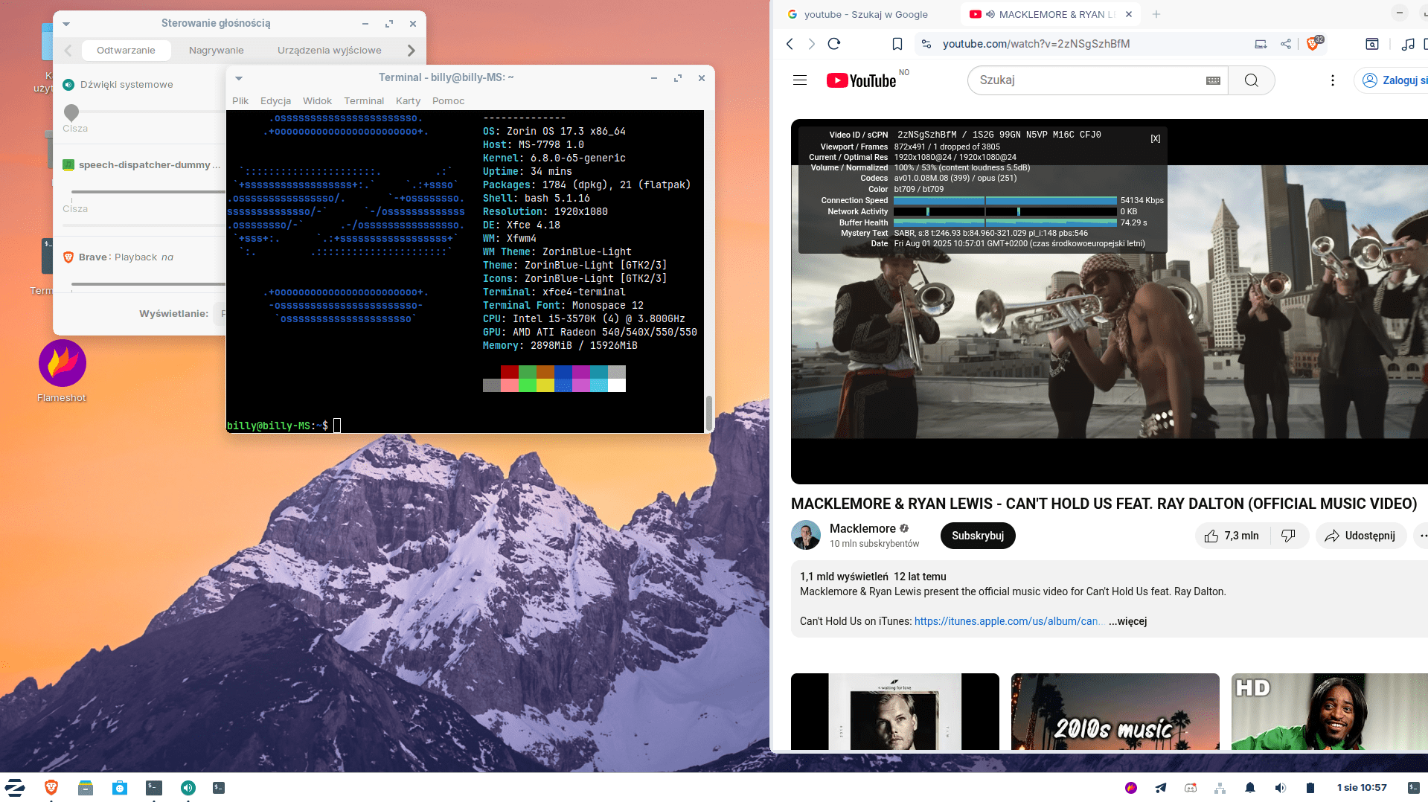Go back in Brave browser

(x=790, y=44)
